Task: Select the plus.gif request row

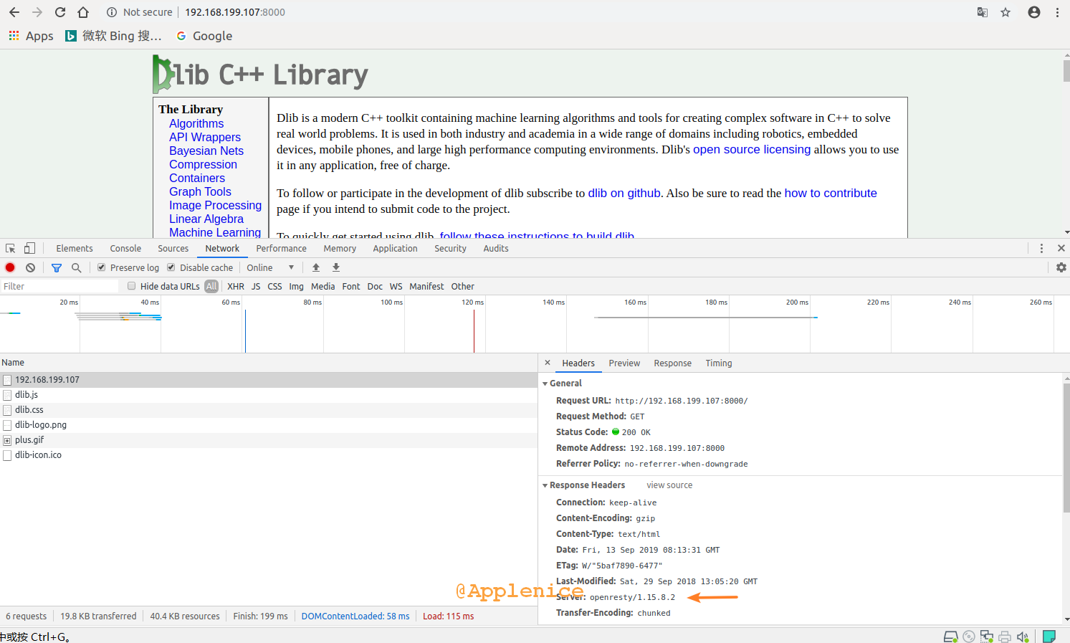Action: [x=269, y=440]
